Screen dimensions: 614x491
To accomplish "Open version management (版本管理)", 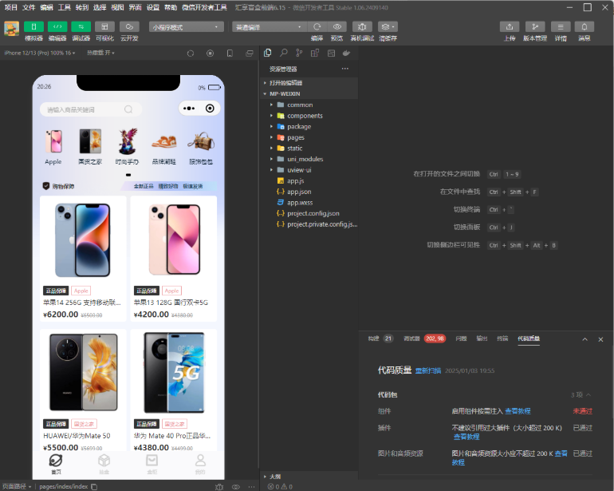I will tap(535, 26).
